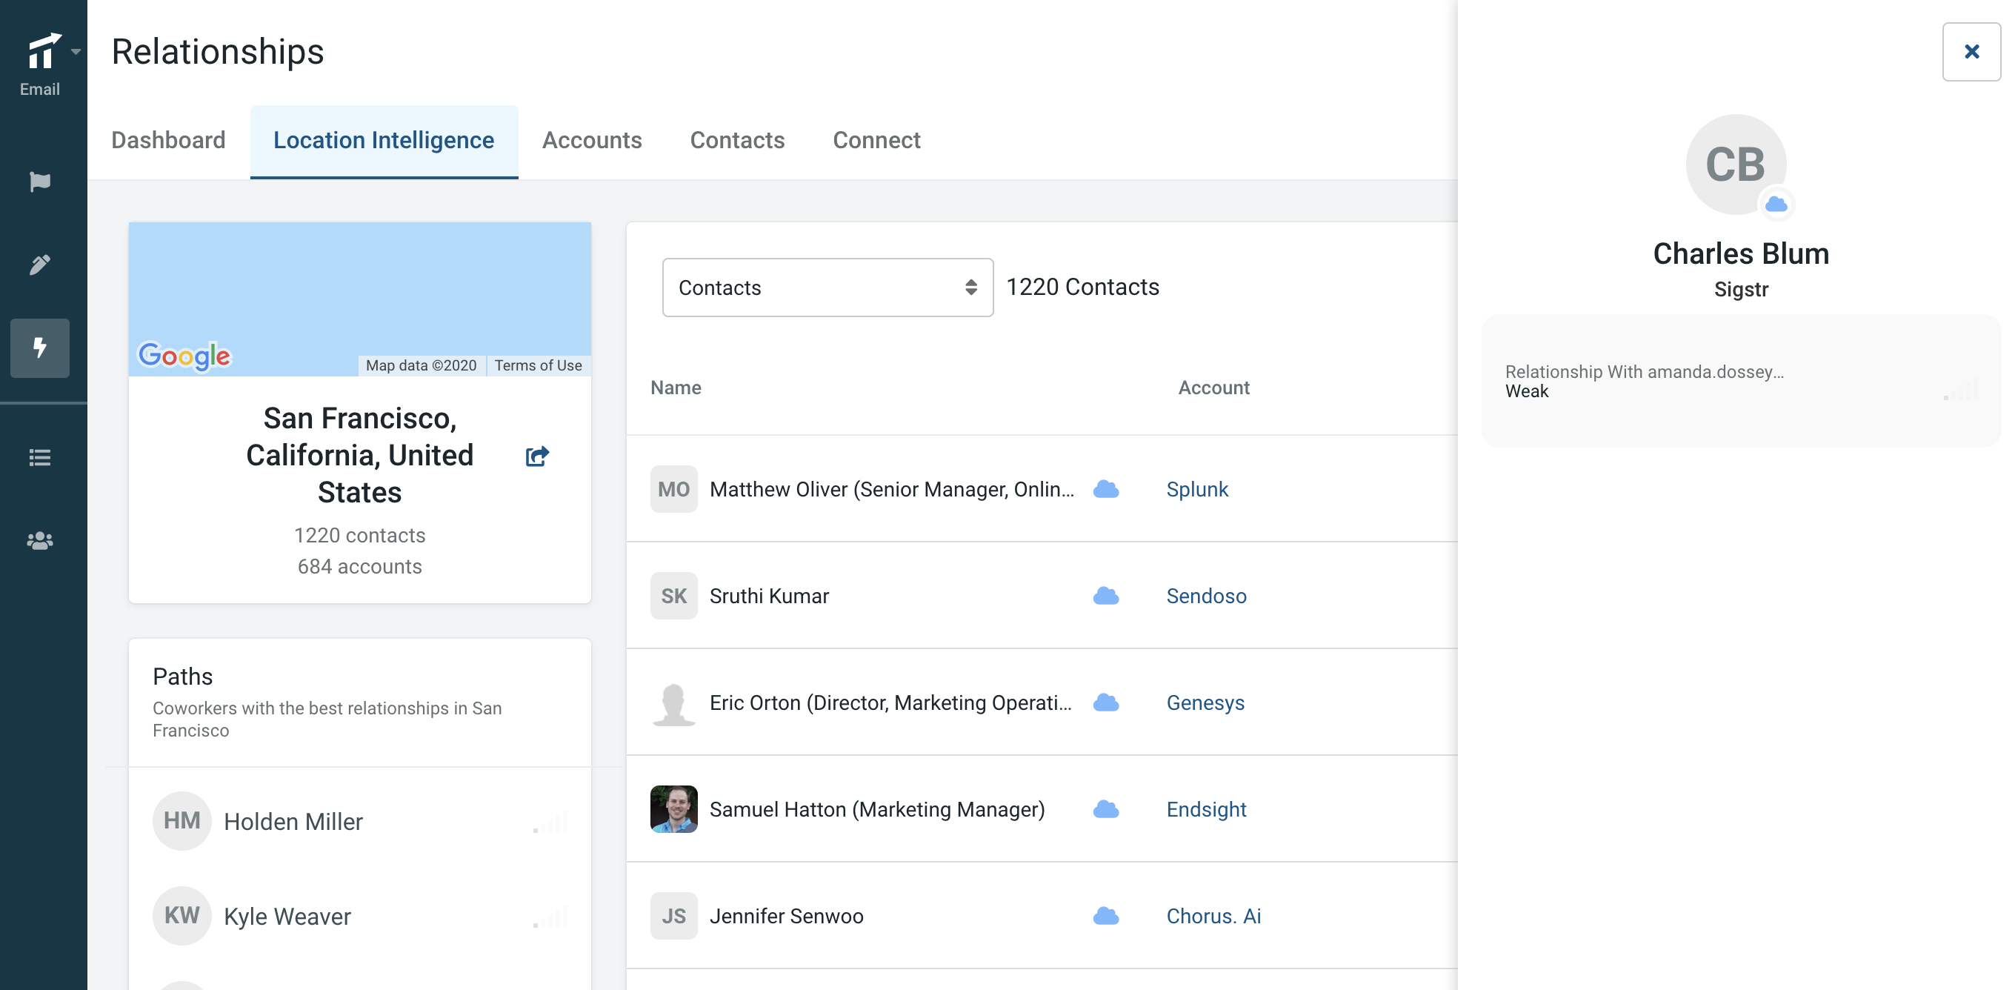
Task: Click signal strength bars beside Kyle Weaver
Action: point(550,917)
